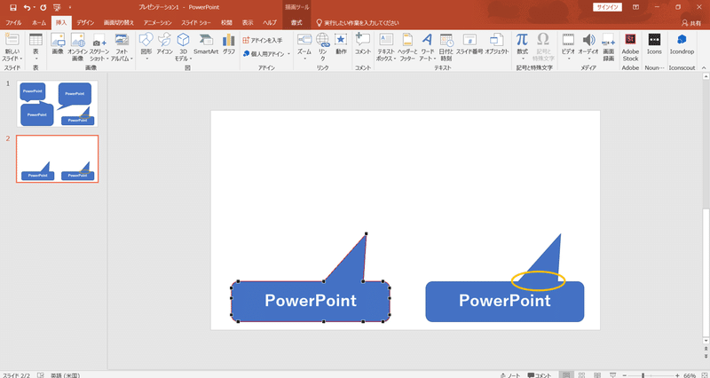
Task: Click the tell me search box (実行したい作業)
Action: (x=358, y=23)
